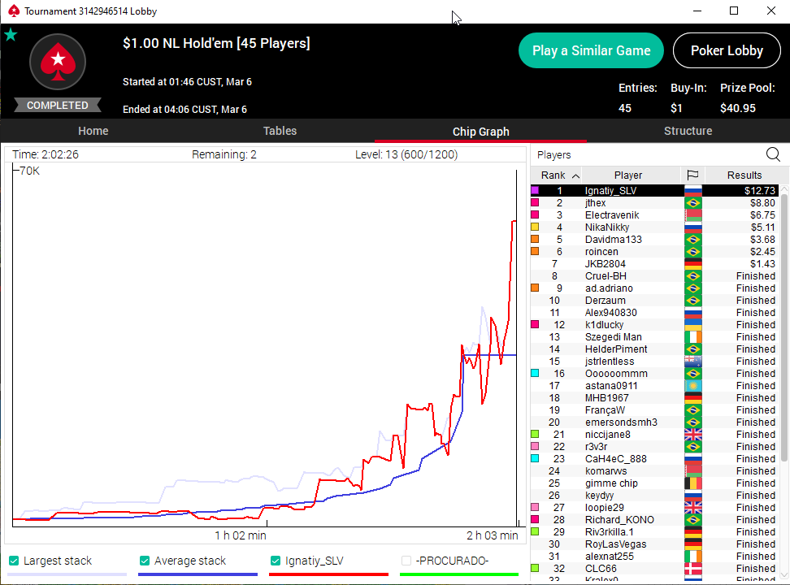The image size is (790, 585).
Task: Switch to the Tables tab
Action: (280, 131)
